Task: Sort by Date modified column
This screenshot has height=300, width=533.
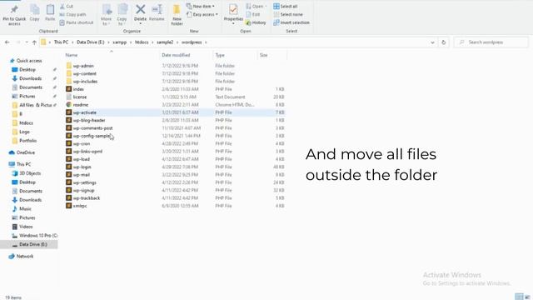Action: 176,55
